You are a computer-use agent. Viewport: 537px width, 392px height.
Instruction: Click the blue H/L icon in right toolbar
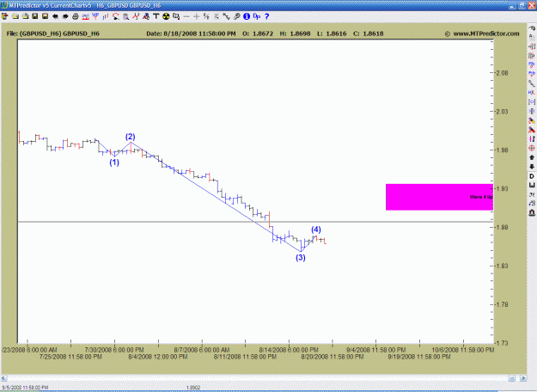[532, 93]
